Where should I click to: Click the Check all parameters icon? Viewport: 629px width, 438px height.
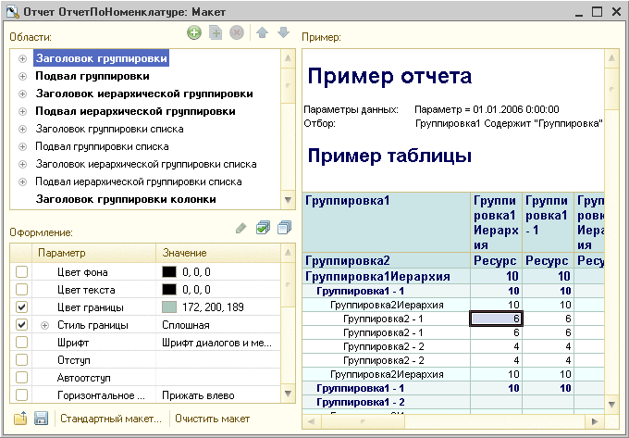263,228
